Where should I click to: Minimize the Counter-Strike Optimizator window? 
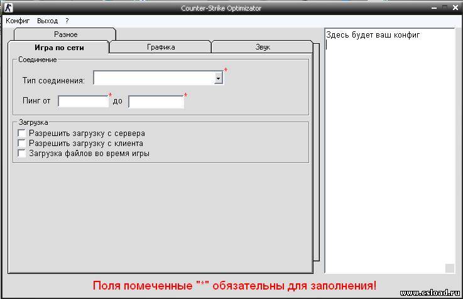[433, 8]
